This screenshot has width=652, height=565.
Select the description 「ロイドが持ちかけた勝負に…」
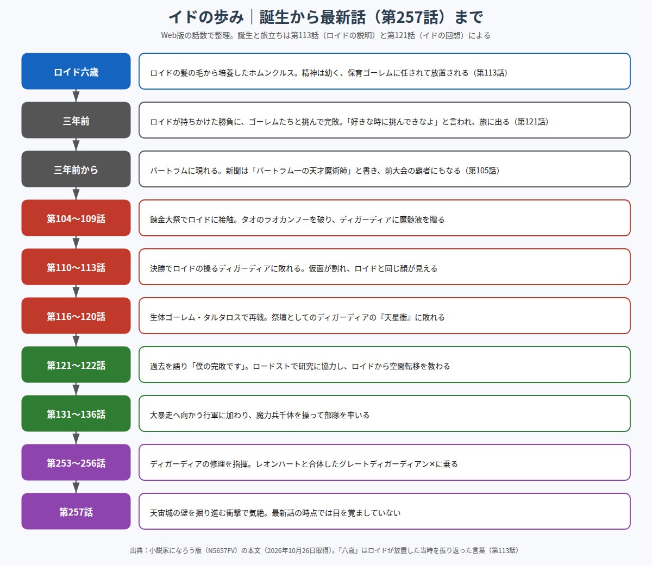click(x=385, y=120)
